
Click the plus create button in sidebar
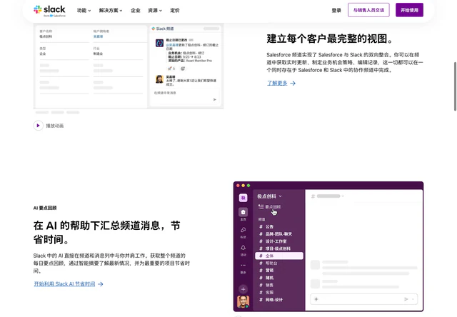coord(243,289)
